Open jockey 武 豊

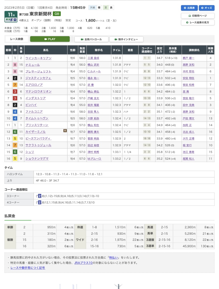91,85
